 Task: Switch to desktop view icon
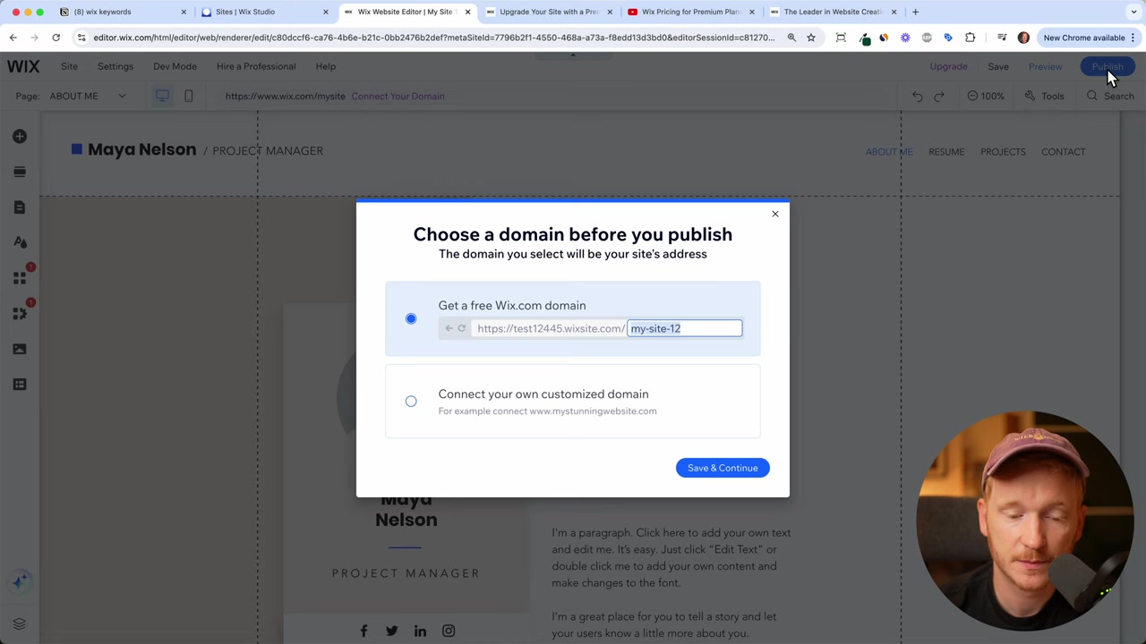(x=162, y=96)
